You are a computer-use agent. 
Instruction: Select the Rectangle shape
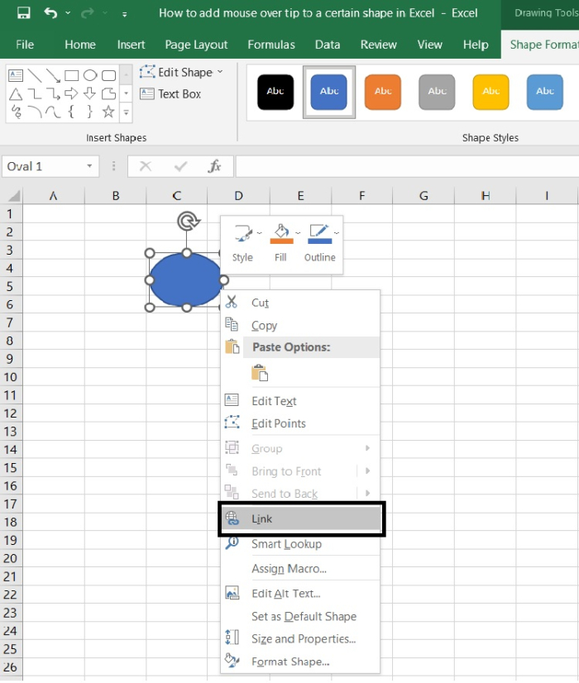(71, 75)
